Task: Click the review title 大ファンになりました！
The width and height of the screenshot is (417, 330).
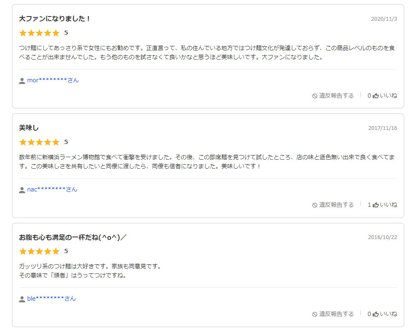Action: (54, 19)
